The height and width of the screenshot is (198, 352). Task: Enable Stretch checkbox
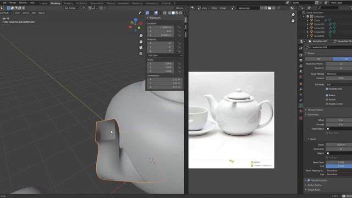point(327,100)
